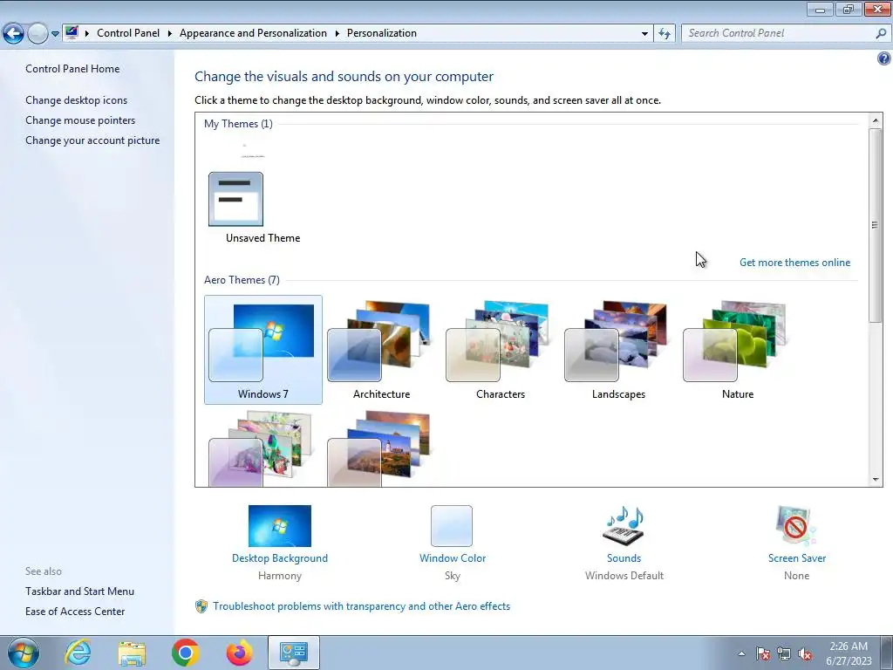893x670 pixels.
Task: Launch Firefox from taskbar
Action: (239, 653)
